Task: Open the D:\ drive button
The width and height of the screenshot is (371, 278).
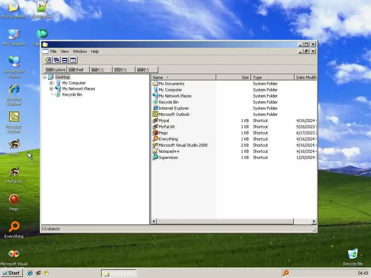Action: pyautogui.click(x=124, y=70)
